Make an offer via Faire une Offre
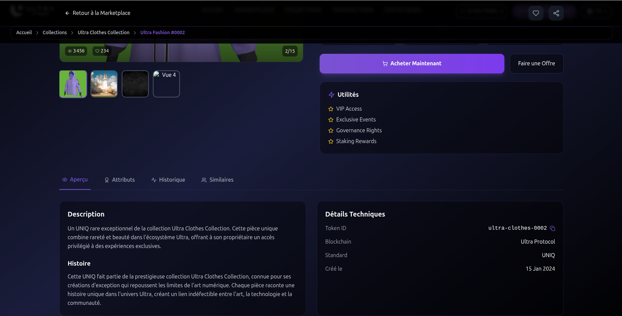This screenshot has height=316, width=622. (x=536, y=63)
